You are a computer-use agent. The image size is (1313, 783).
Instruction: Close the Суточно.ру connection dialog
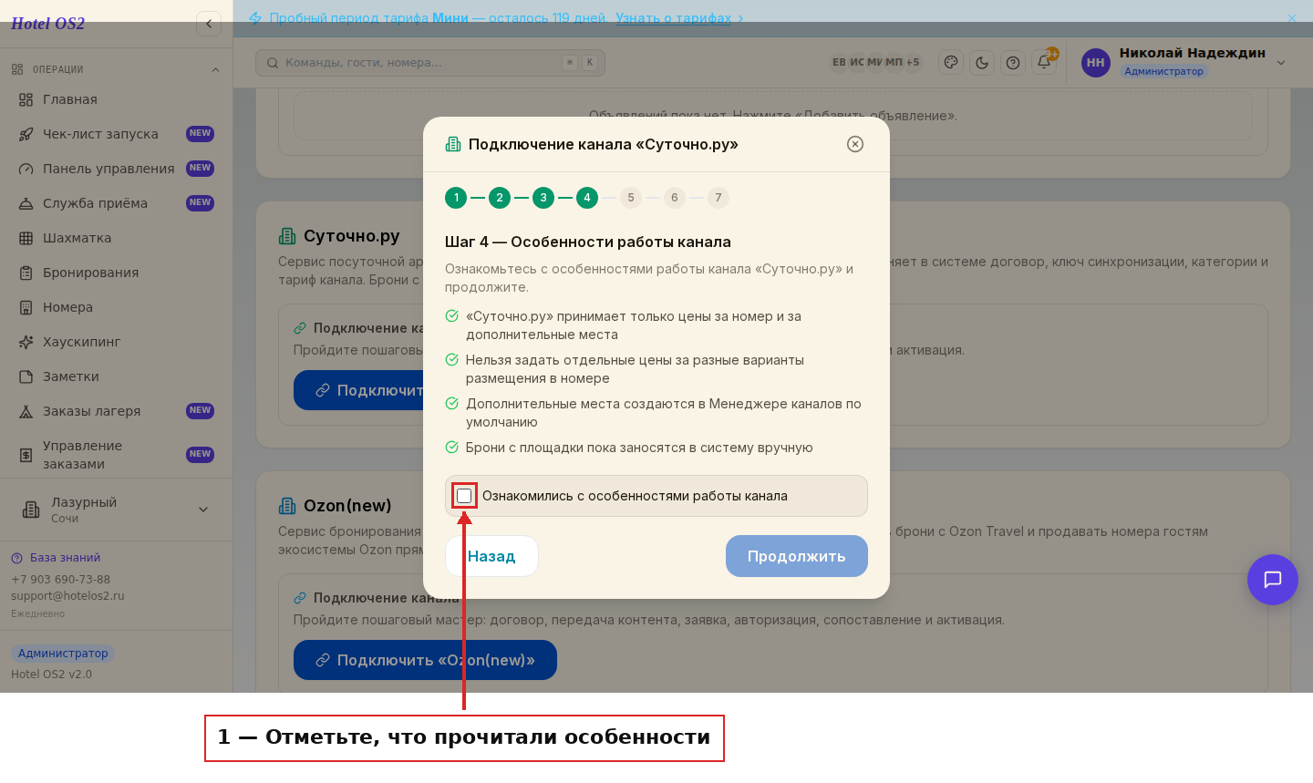[x=855, y=144]
